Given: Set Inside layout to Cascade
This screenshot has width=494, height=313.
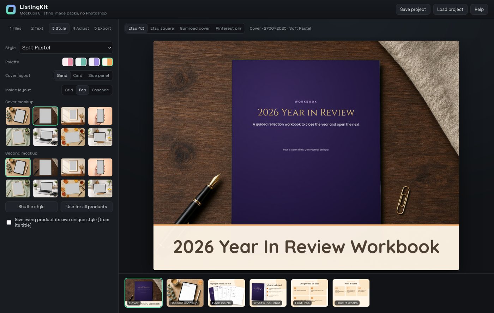Looking at the screenshot, I should pyautogui.click(x=100, y=90).
